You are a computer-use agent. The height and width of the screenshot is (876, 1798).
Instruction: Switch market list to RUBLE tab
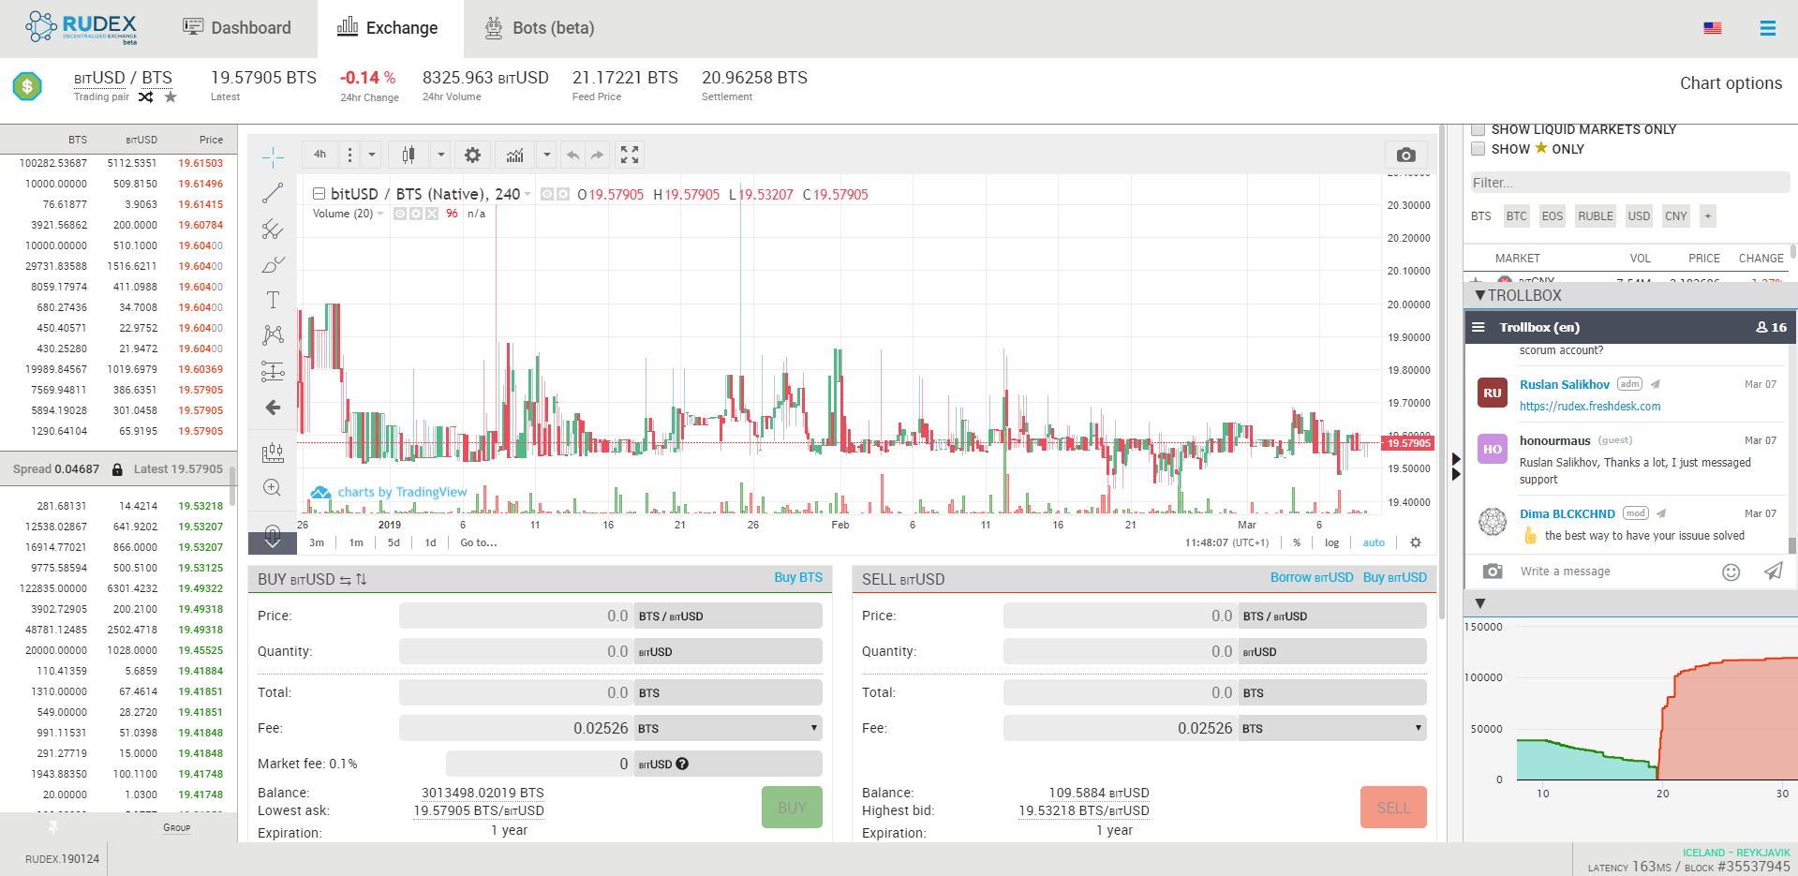tap(1596, 216)
